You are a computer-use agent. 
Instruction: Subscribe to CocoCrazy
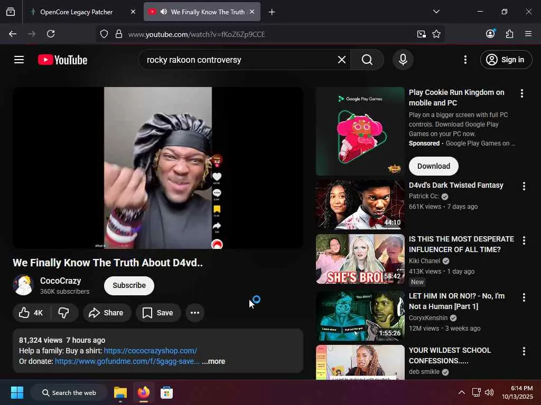click(x=129, y=285)
